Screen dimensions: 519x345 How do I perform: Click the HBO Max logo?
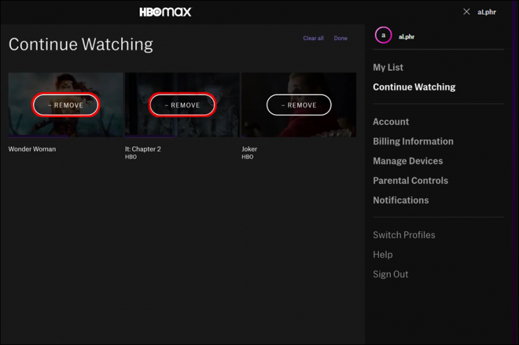[x=165, y=12]
